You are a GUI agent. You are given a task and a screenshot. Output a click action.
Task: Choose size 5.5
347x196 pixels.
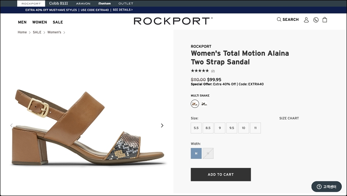tap(196, 128)
